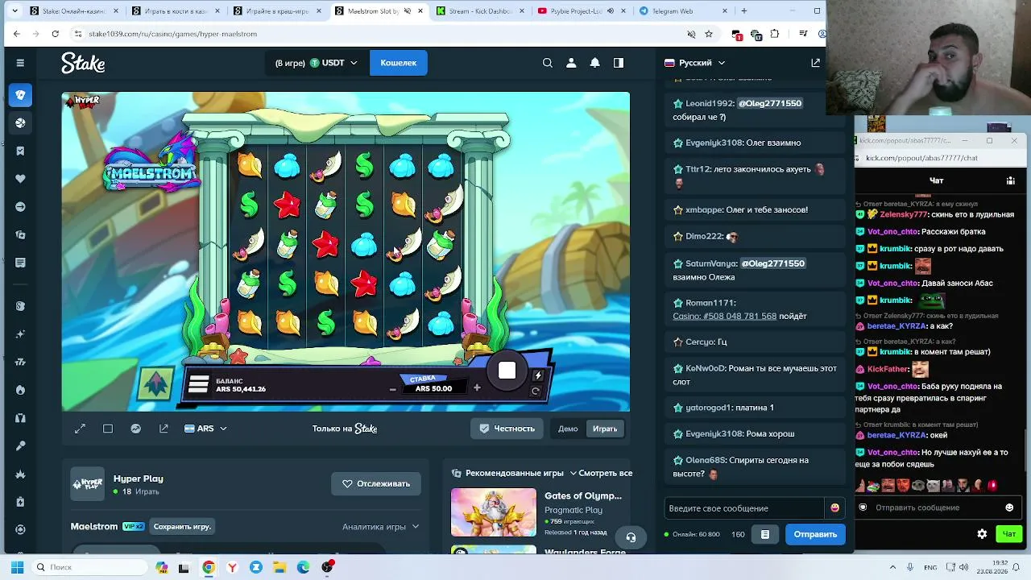Open the live support headset button
The image size is (1031, 580).
click(631, 537)
